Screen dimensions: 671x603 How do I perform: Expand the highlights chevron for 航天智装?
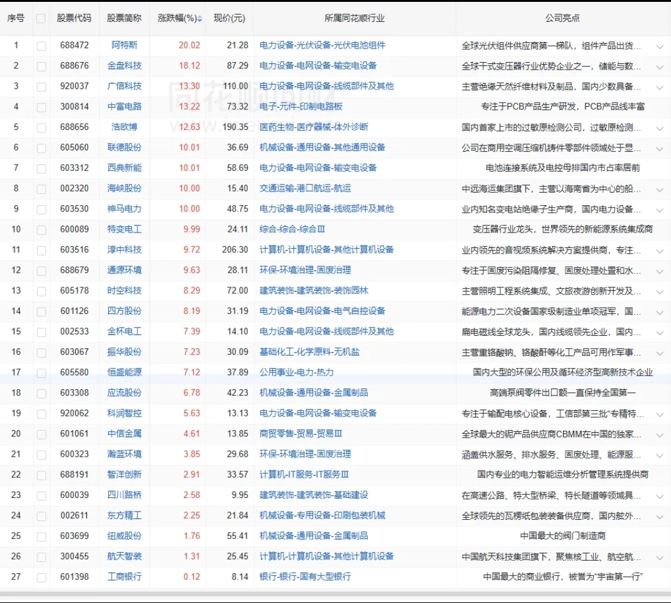[659, 557]
